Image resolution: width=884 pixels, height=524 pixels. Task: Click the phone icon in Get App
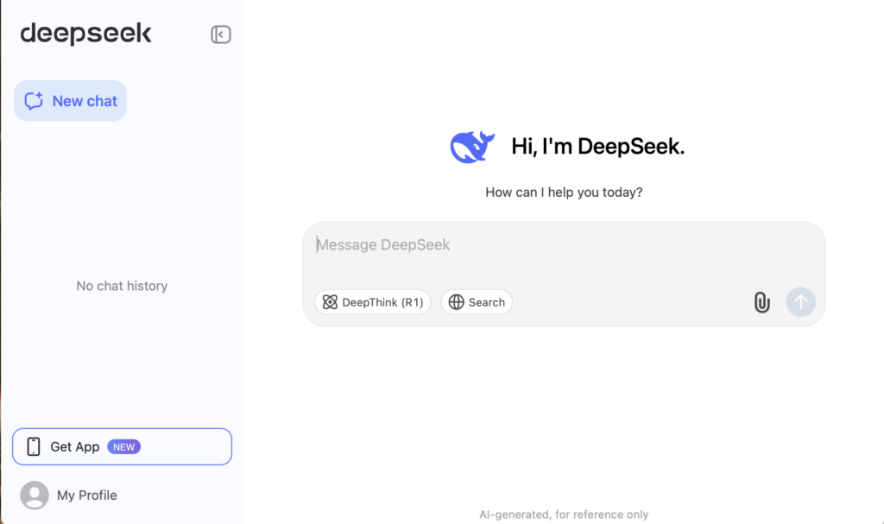click(x=34, y=446)
